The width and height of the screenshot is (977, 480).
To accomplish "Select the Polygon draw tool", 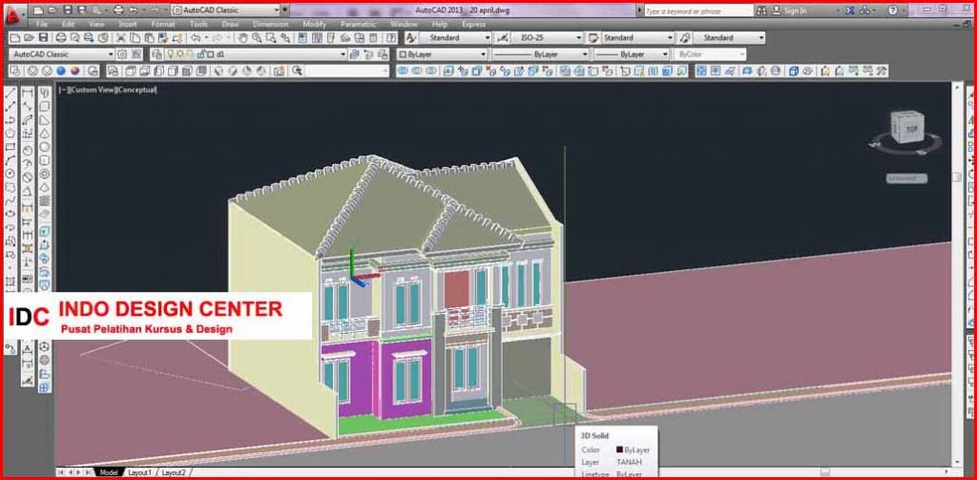I will click(x=10, y=134).
